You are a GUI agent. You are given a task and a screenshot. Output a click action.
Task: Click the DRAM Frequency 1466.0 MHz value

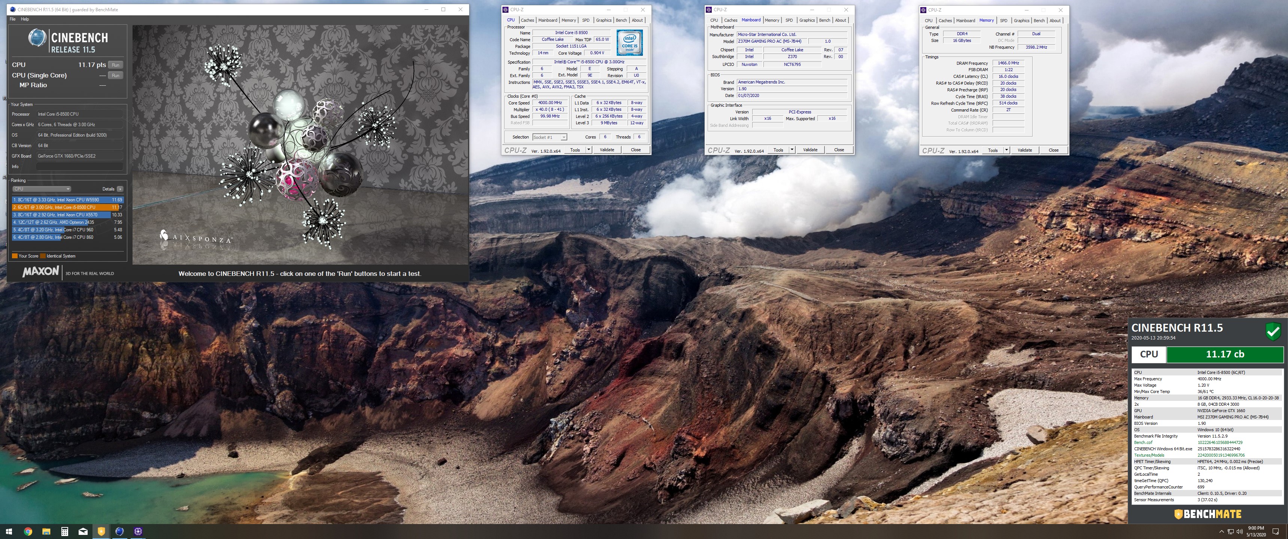(1008, 63)
